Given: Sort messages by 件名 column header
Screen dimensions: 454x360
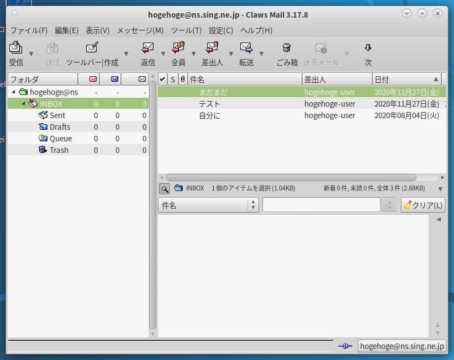Looking at the screenshot, I should click(x=245, y=79).
